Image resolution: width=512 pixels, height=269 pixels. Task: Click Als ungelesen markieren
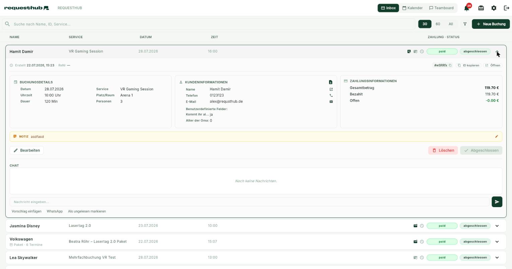coord(87,211)
